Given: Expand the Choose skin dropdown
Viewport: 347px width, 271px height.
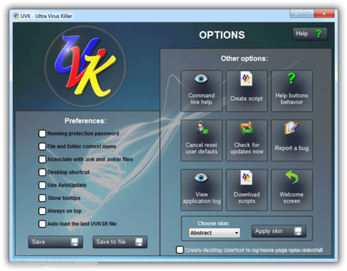Looking at the screenshot, I should click(214, 233).
